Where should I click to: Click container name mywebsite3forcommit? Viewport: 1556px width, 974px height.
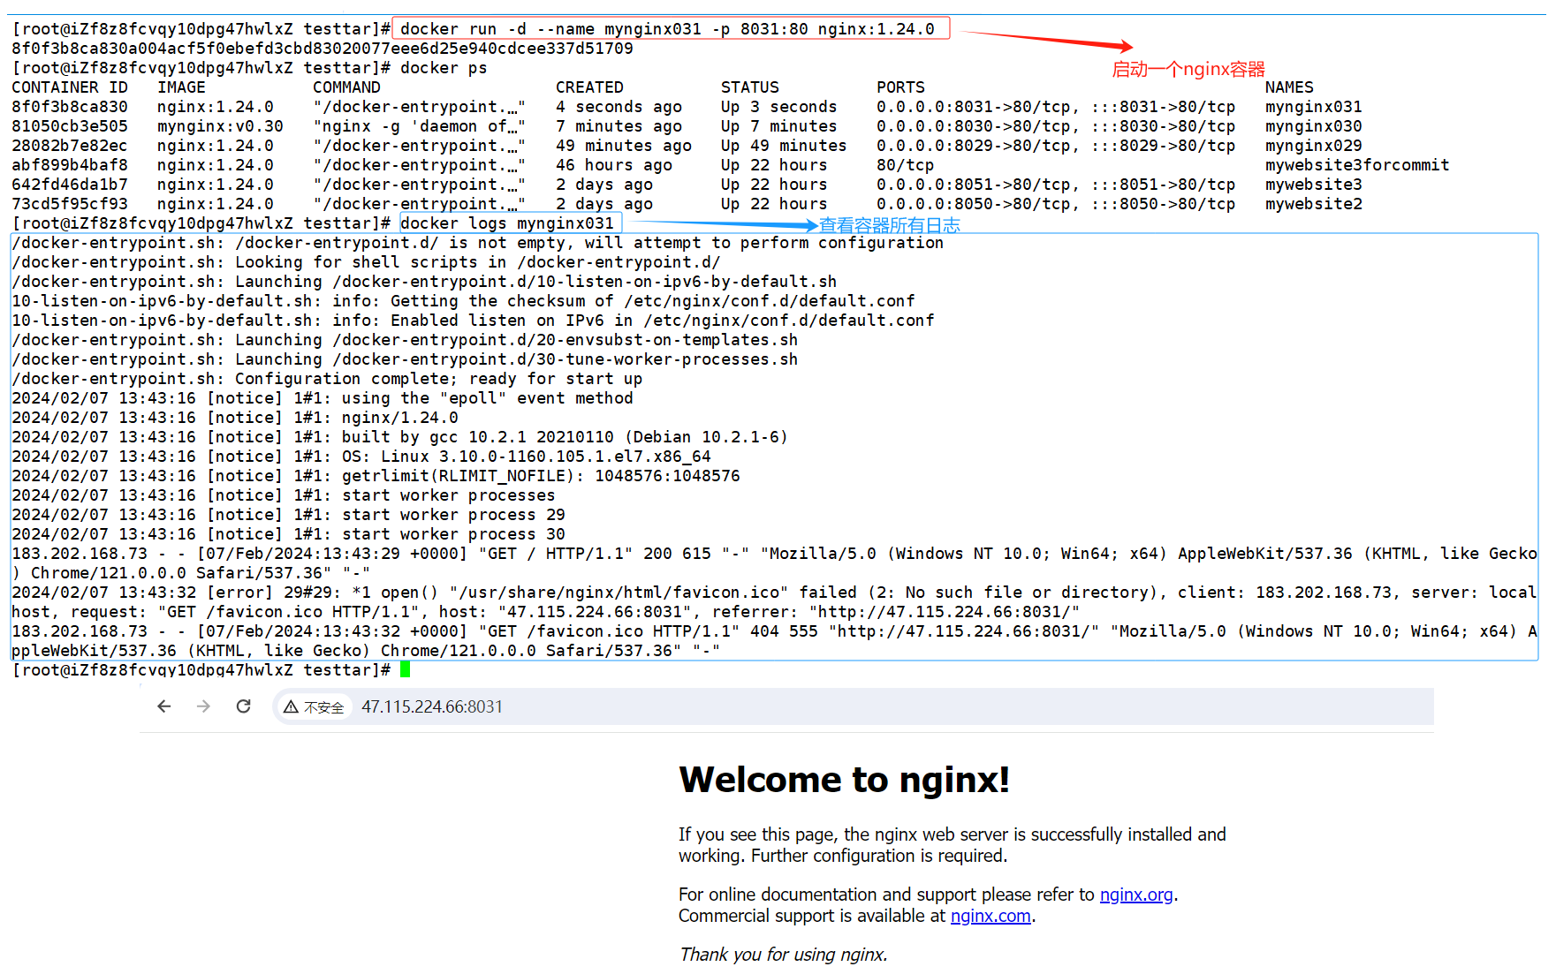click(x=1357, y=165)
